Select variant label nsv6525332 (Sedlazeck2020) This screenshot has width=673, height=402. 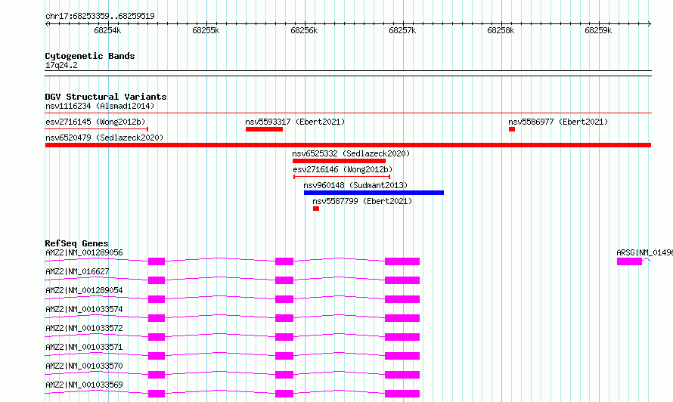pyautogui.click(x=351, y=153)
